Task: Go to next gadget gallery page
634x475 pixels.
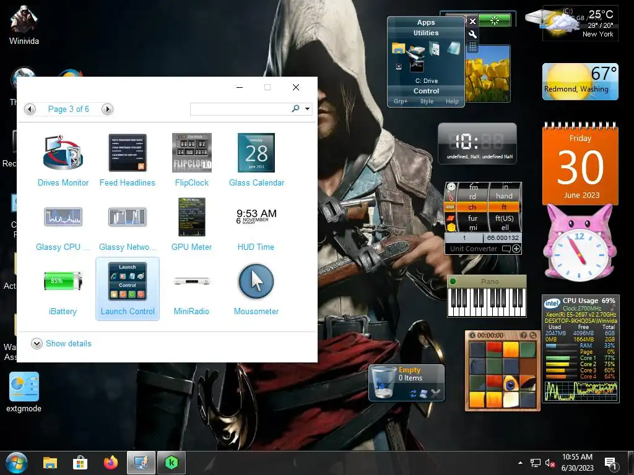Action: (107, 109)
